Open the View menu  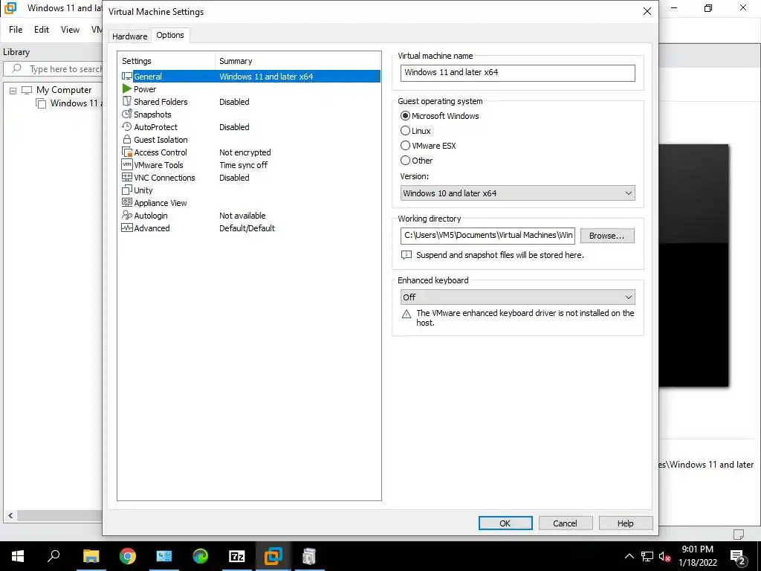70,30
